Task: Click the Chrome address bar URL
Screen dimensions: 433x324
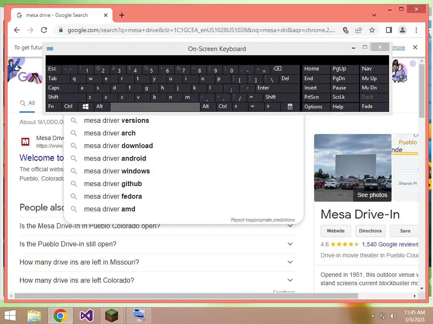Action: pyautogui.click(x=201, y=30)
